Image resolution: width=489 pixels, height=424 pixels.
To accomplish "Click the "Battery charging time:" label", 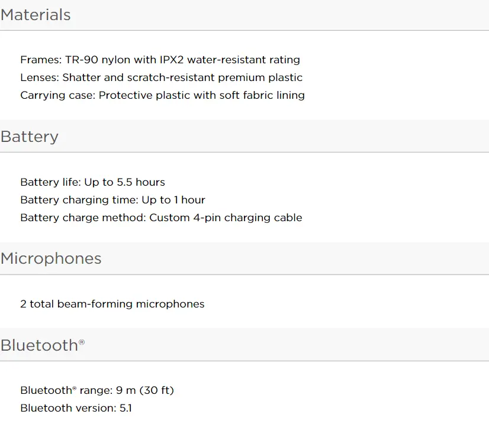I will tap(79, 200).
